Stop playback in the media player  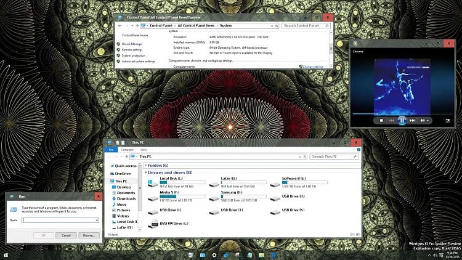tap(381, 121)
